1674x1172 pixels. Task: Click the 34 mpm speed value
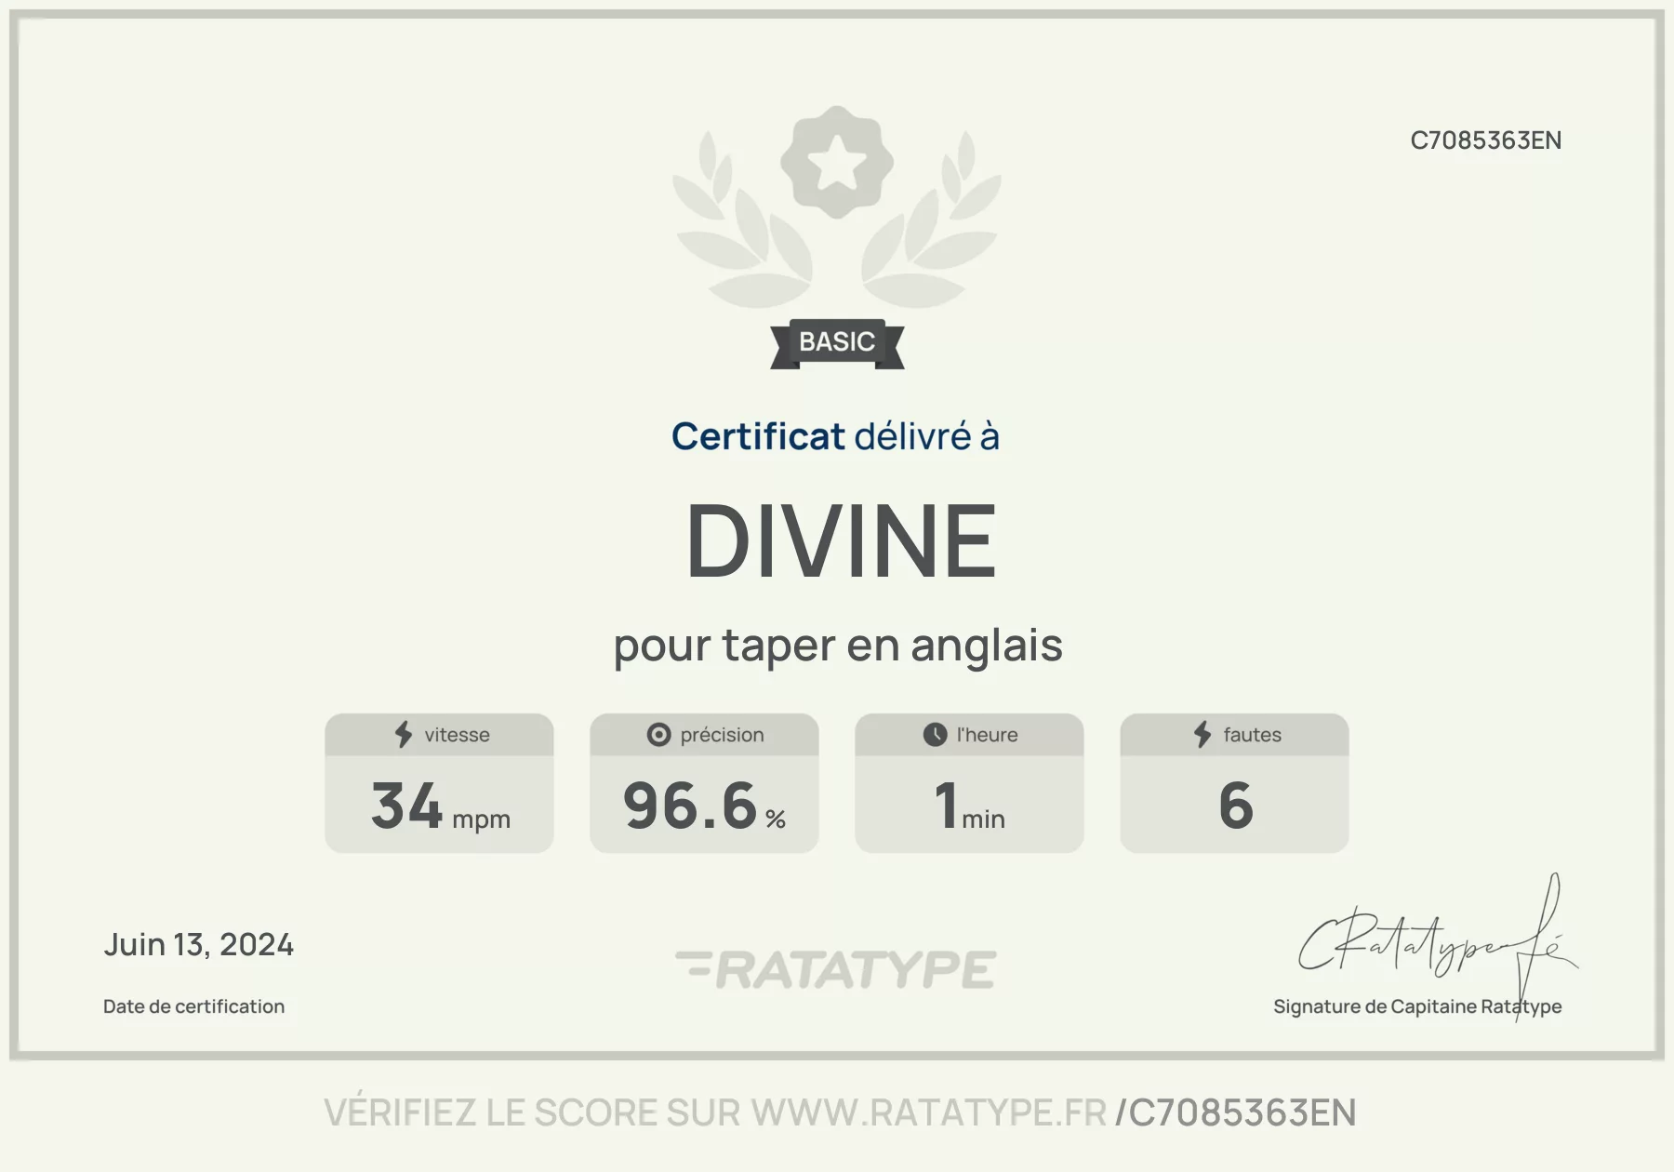[440, 806]
